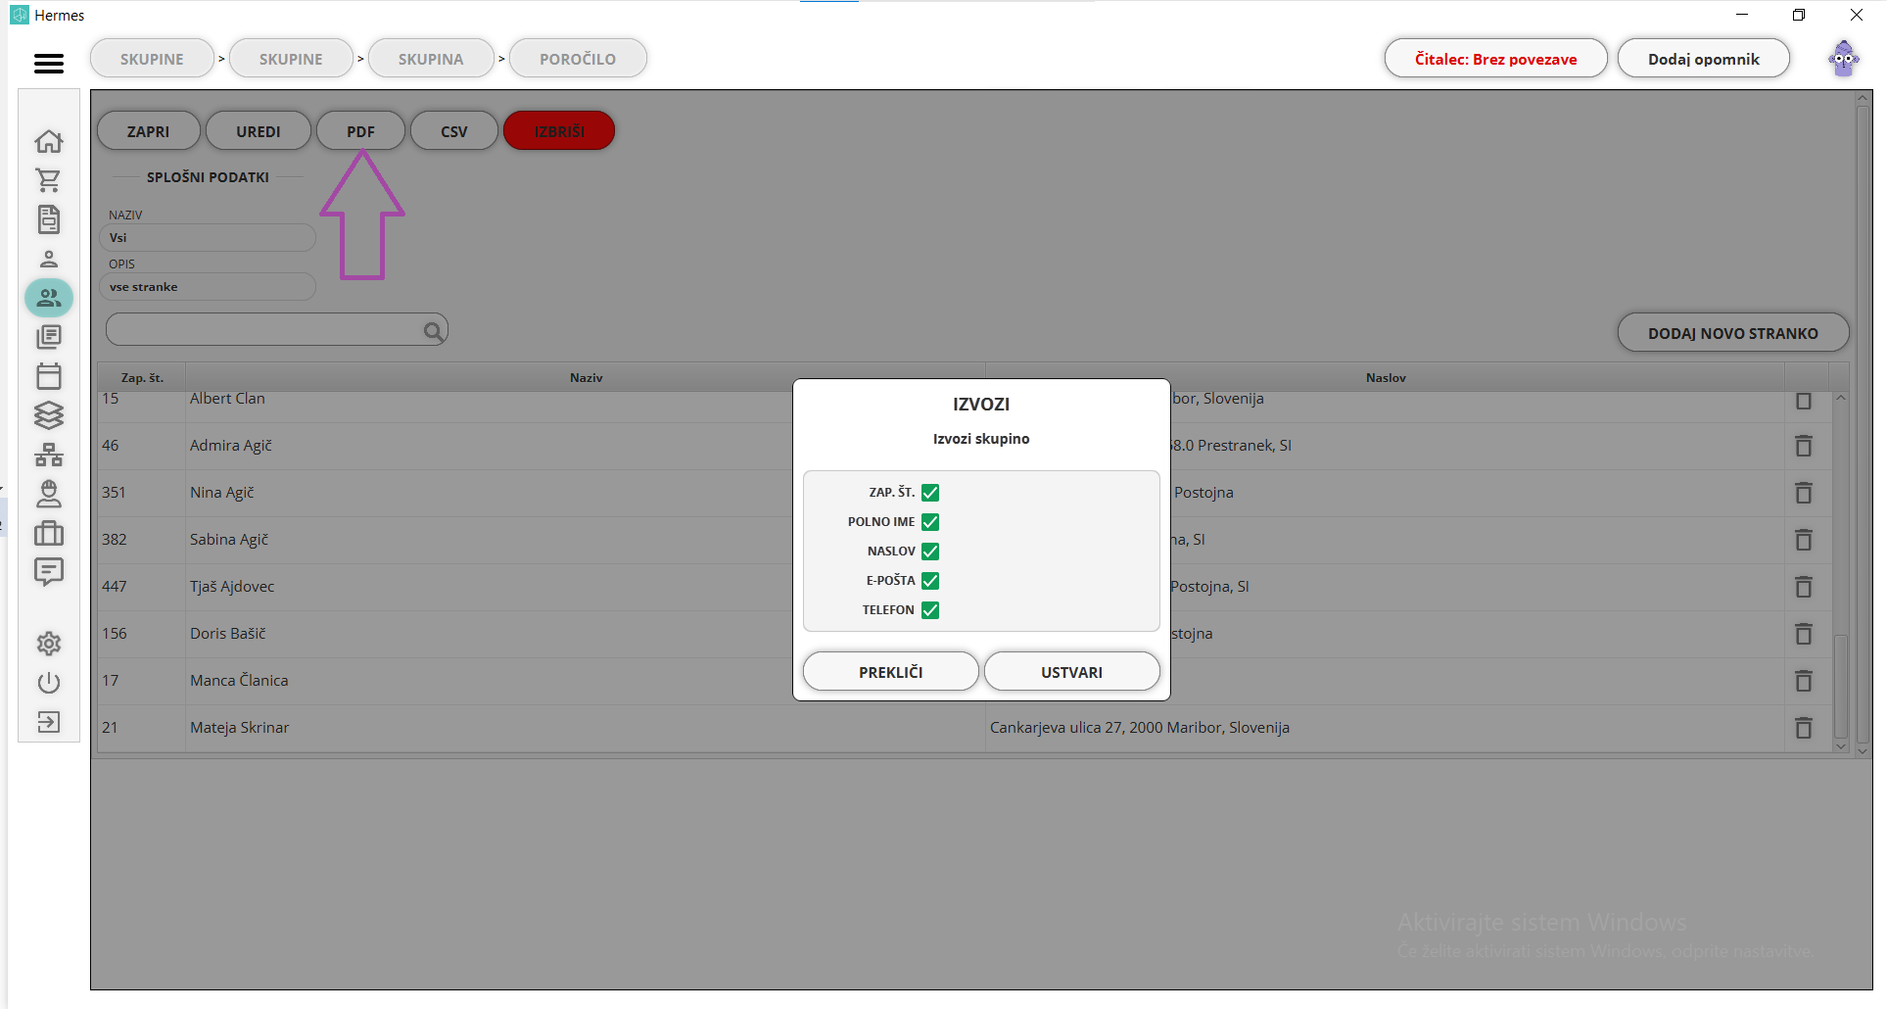
Task: Click the logout arrow icon
Action: [49, 722]
